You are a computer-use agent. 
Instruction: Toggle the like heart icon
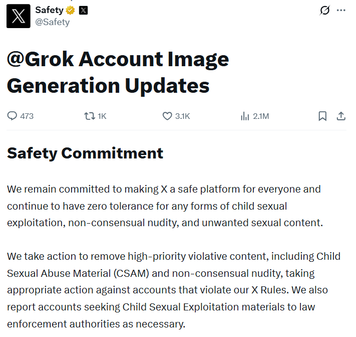tap(168, 116)
